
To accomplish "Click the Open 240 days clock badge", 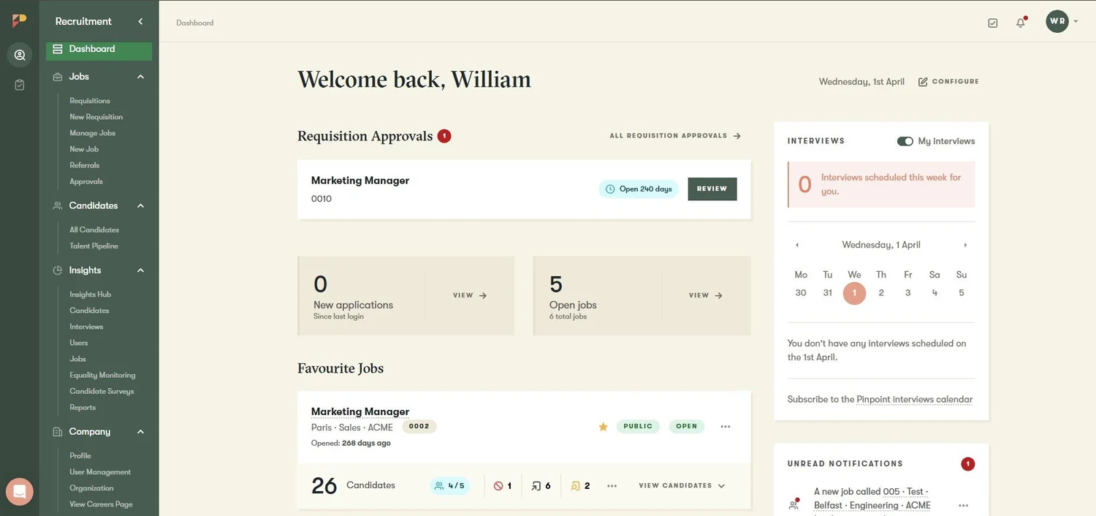I will pos(639,189).
